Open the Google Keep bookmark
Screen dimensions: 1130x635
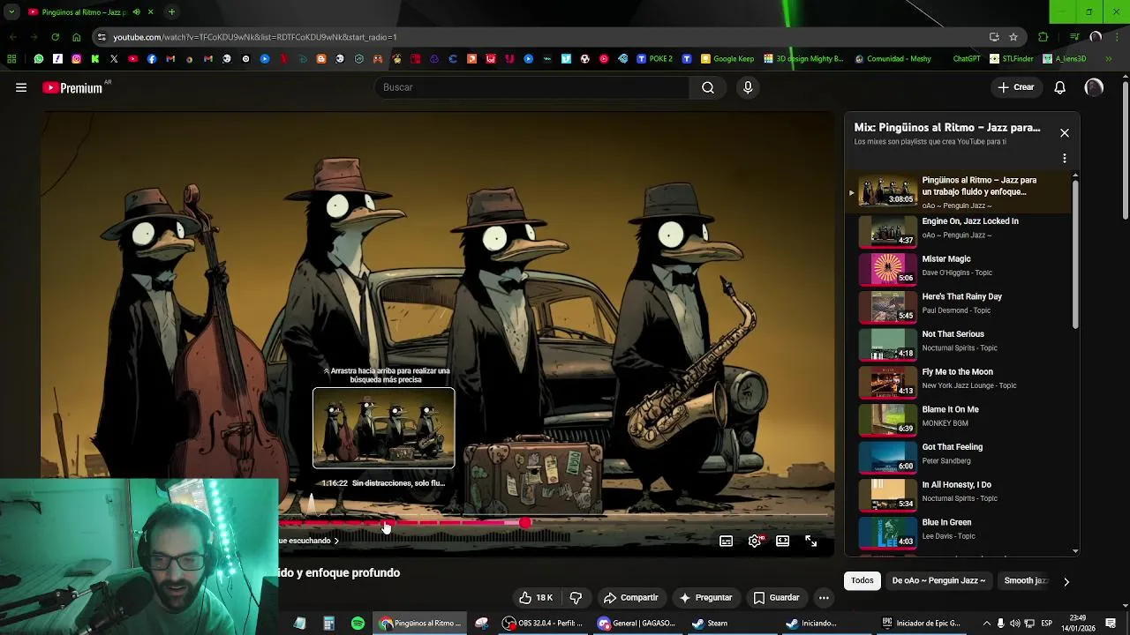[x=727, y=59]
